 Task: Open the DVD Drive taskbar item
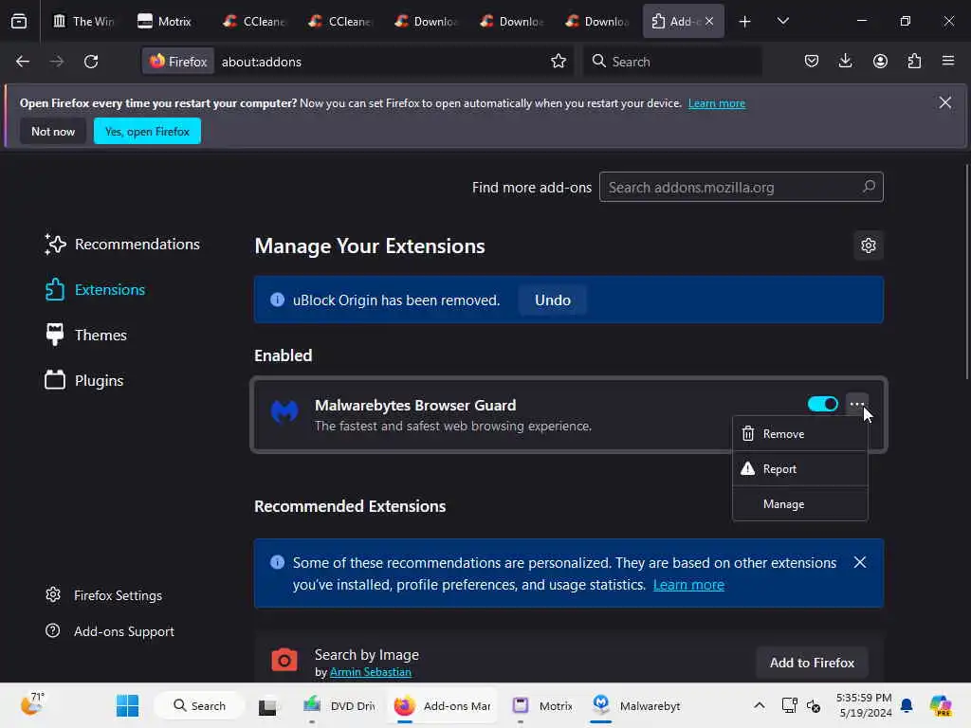click(339, 705)
